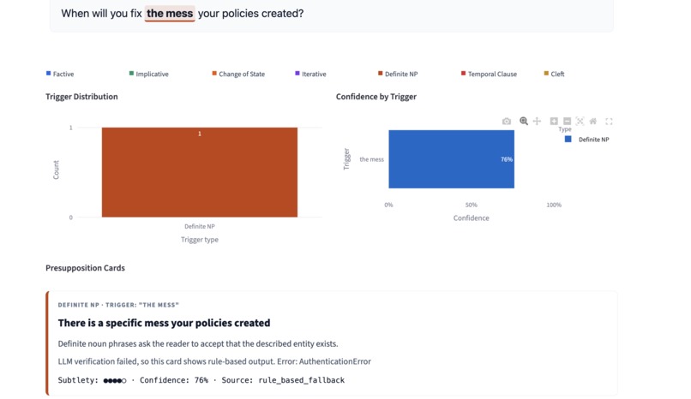Activate the pan tool on the chart

coord(537,121)
